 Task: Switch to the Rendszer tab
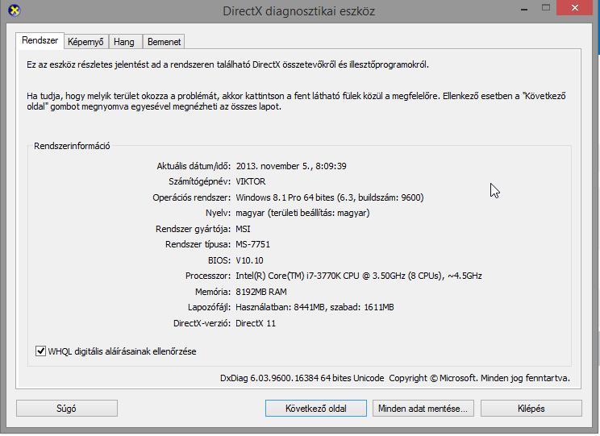40,40
